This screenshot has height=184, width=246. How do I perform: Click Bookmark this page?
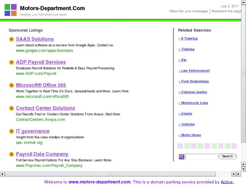tap(226, 11)
